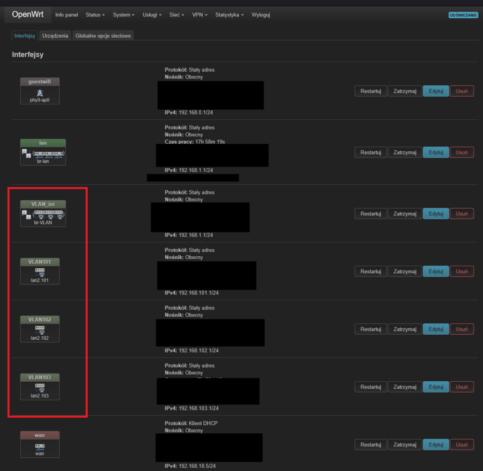Restart the VLAN_int interface
Screen dimensions: 483x471
371,214
